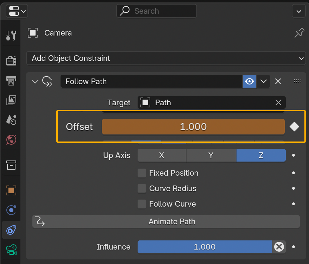Open Camera object data properties
The image size is (309, 264).
coord(11,250)
